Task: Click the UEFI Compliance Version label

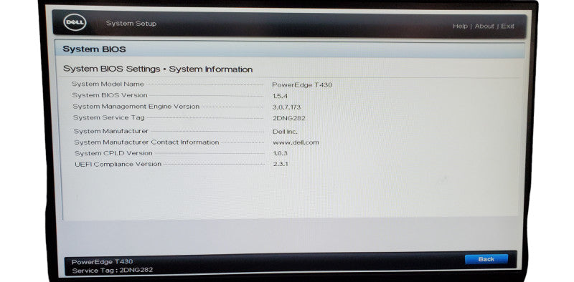Action: click(x=118, y=164)
